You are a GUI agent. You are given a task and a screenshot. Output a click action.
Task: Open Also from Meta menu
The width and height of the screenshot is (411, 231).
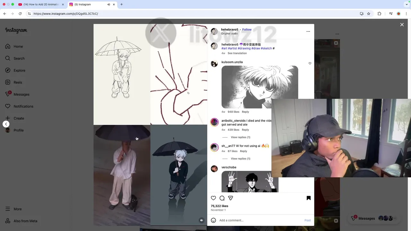tap(21, 221)
